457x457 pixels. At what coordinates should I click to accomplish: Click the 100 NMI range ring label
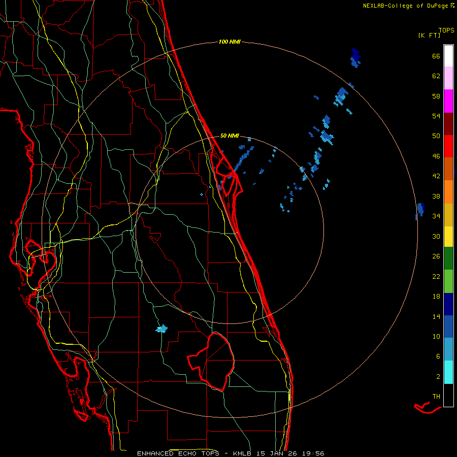(x=230, y=42)
